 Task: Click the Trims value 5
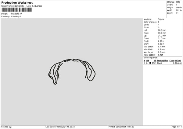pos(159,27)
